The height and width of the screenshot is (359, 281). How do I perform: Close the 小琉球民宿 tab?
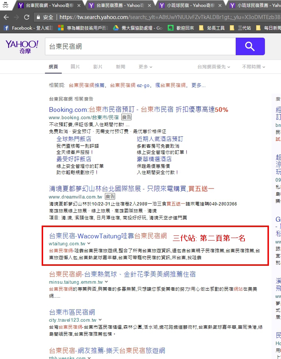[220, 5]
